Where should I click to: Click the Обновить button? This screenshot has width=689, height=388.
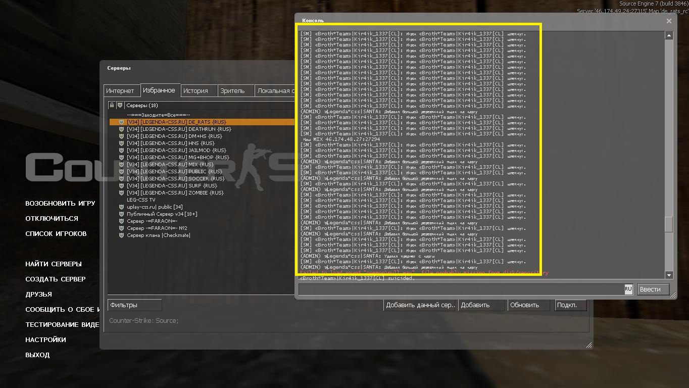pyautogui.click(x=528, y=305)
